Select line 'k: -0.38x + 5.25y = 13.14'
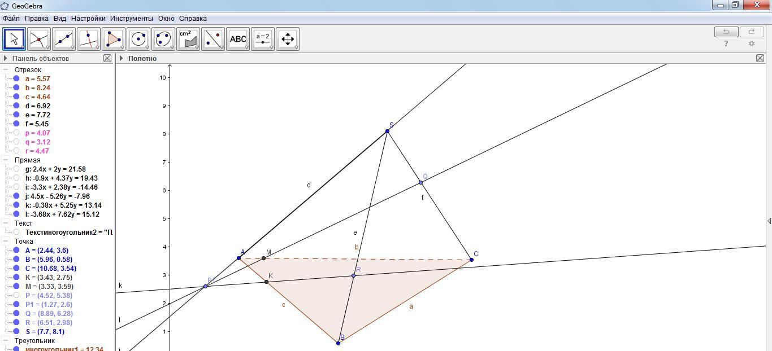Viewport: 772px width, 351px height. 63,205
